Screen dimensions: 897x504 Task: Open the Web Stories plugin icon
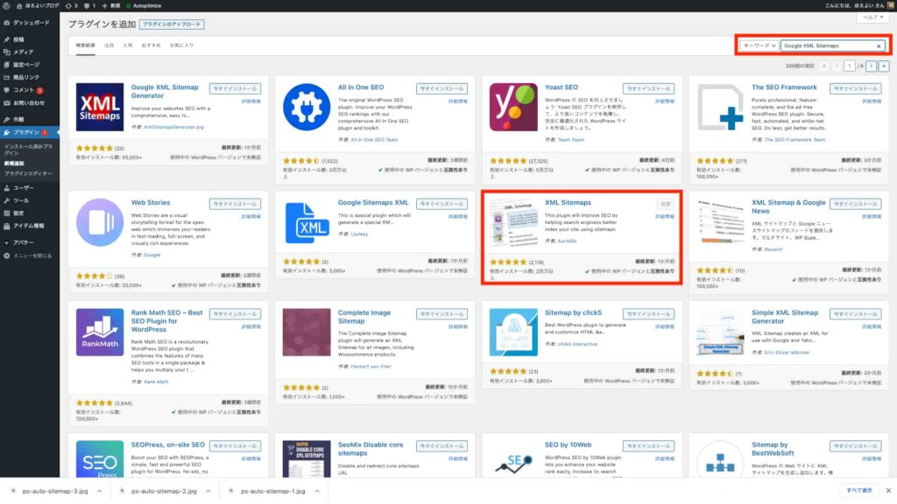(100, 222)
